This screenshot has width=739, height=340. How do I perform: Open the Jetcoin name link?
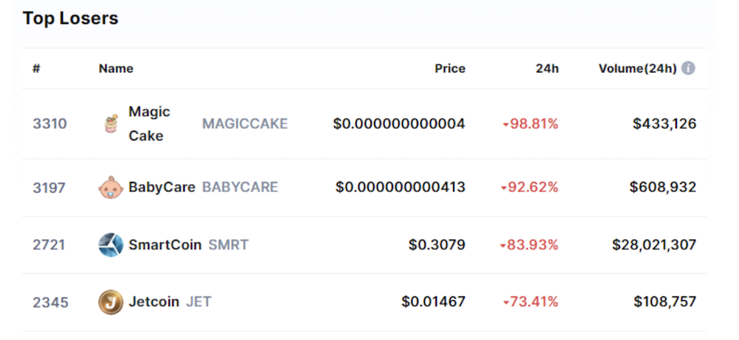(x=154, y=302)
